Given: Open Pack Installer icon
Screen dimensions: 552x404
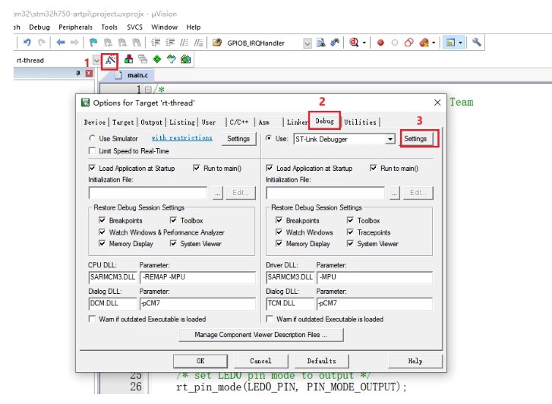Looking at the screenshot, I should point(186,59).
